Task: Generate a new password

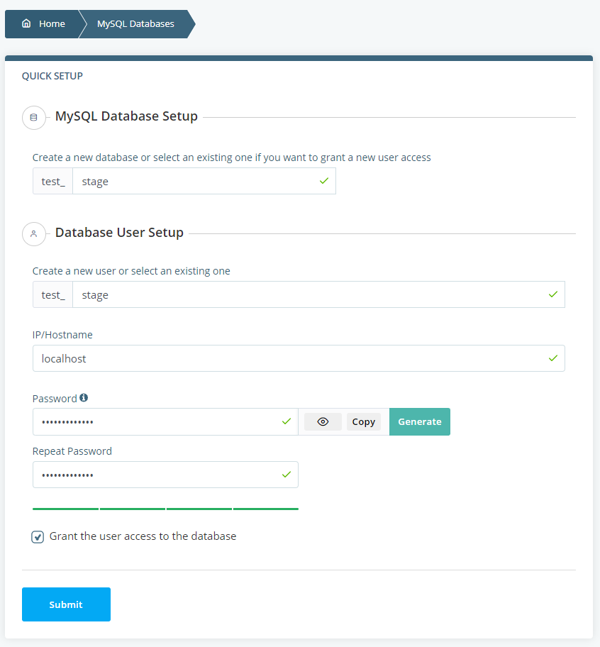Action: 419,421
